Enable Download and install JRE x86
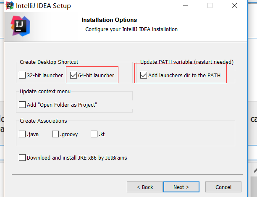 point(22,158)
